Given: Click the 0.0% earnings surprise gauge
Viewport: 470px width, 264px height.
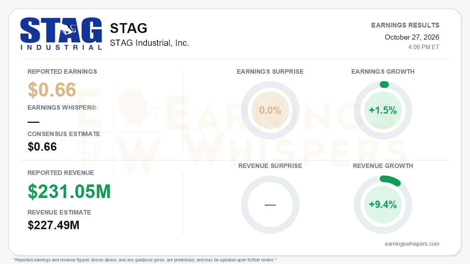Looking at the screenshot, I should coord(270,110).
